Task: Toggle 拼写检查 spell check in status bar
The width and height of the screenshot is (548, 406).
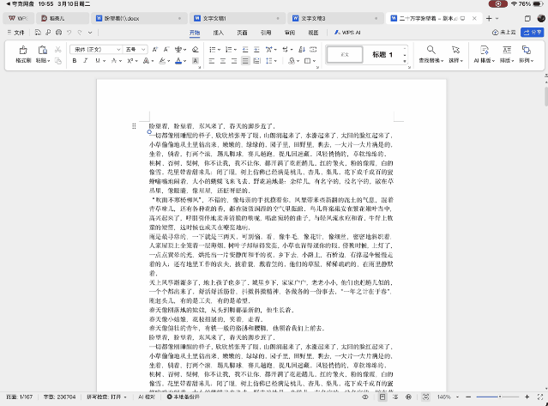Action: click(x=103, y=398)
